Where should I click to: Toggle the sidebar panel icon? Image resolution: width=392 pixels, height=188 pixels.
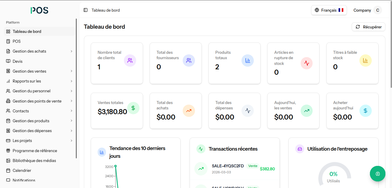pyautogui.click(x=86, y=10)
